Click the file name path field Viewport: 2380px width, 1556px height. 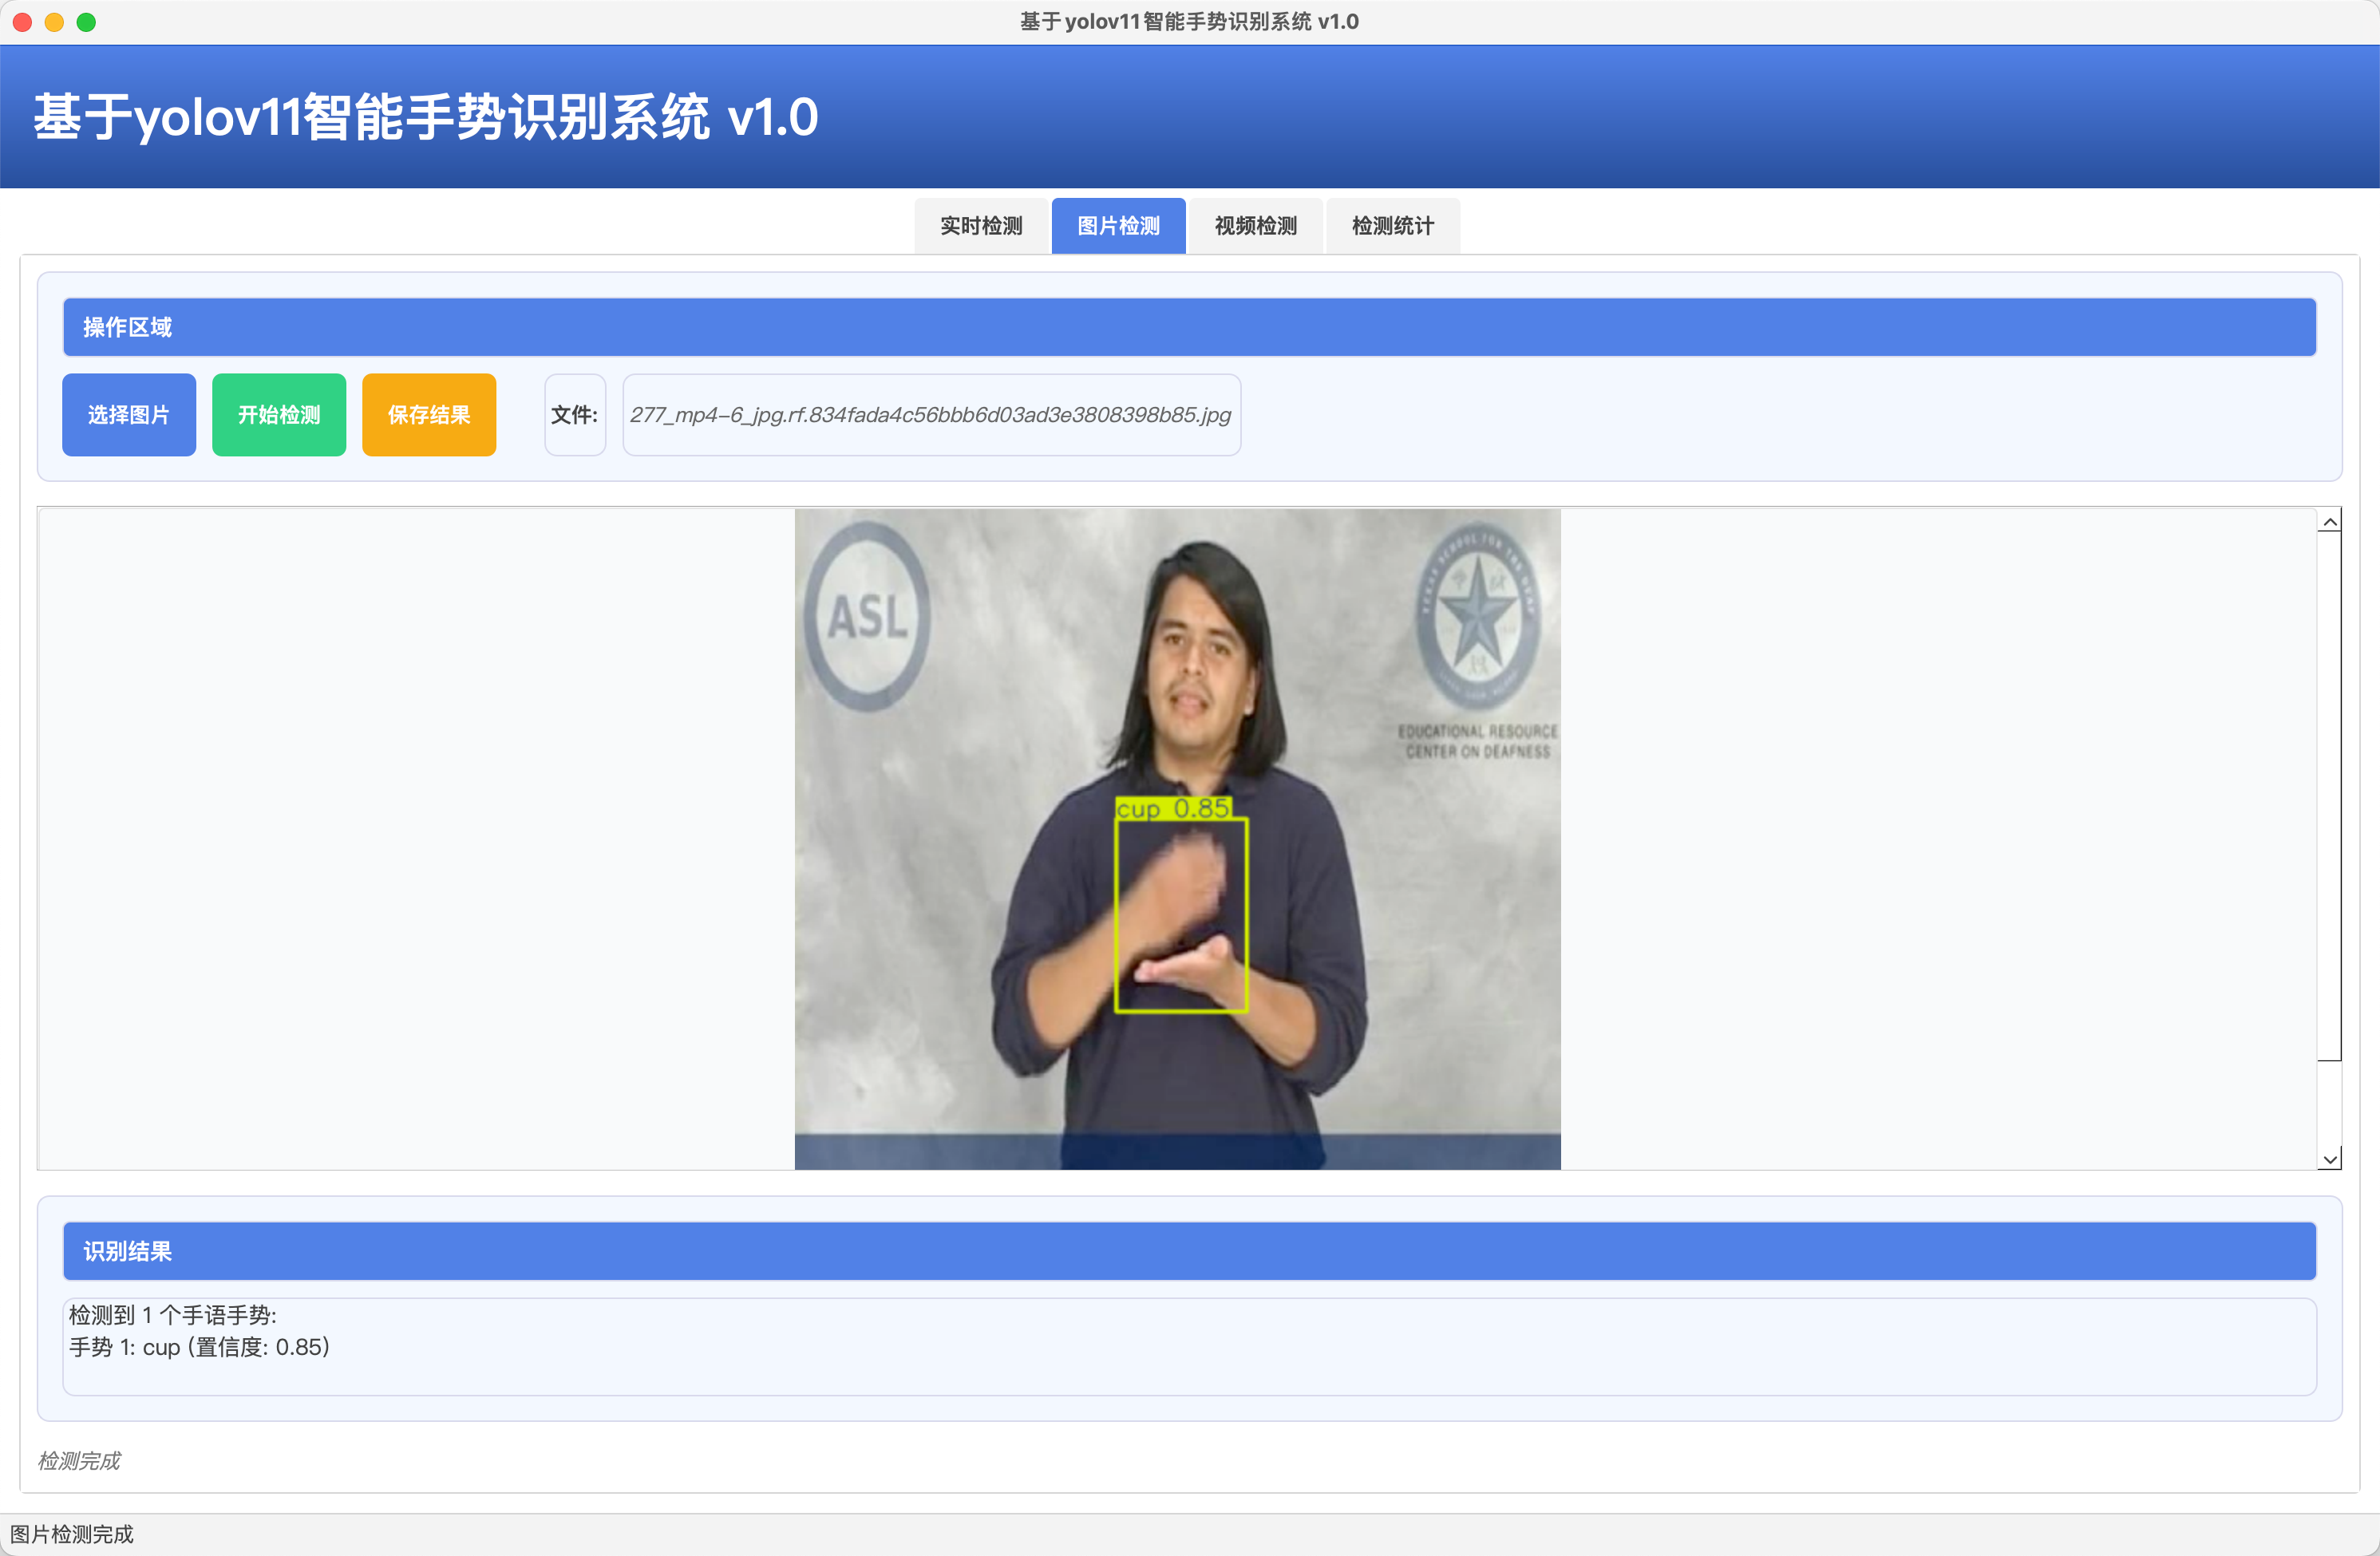[x=930, y=415]
